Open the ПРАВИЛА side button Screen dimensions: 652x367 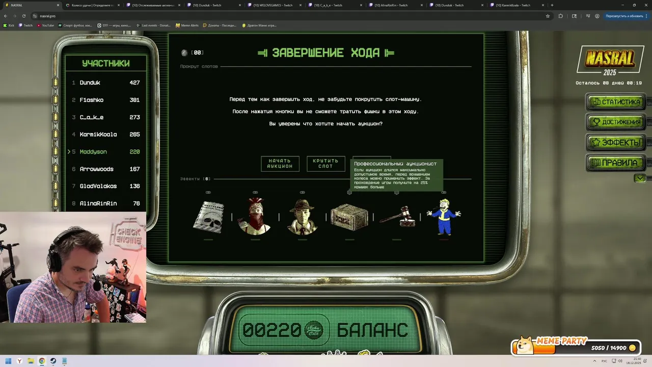[x=616, y=163]
